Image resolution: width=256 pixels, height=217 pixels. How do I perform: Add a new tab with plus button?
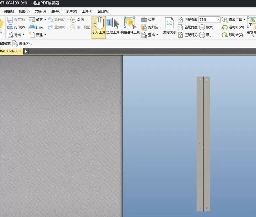click(26, 51)
